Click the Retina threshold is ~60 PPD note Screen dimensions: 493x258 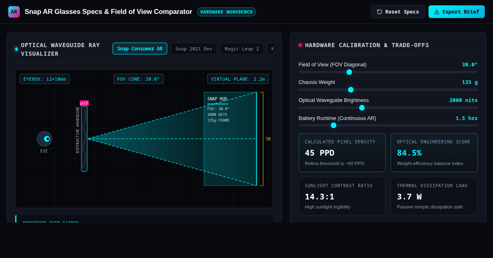[334, 163]
